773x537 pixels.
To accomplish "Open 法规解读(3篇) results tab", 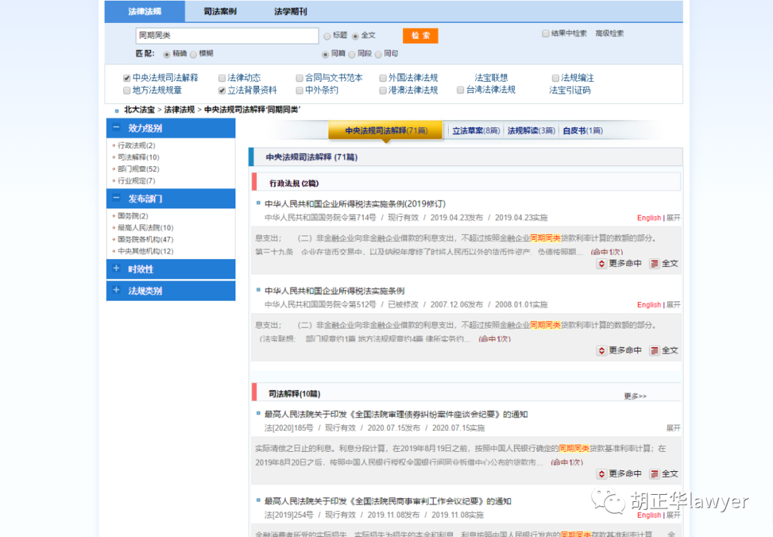I will click(x=531, y=131).
